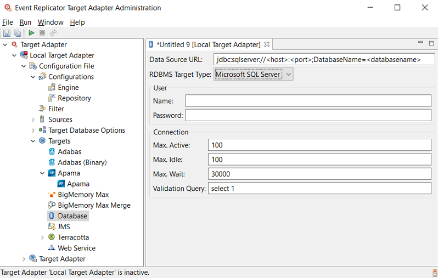Expand the Target Database Options node
Viewport: 438px width, 278px height.
pos(33,131)
